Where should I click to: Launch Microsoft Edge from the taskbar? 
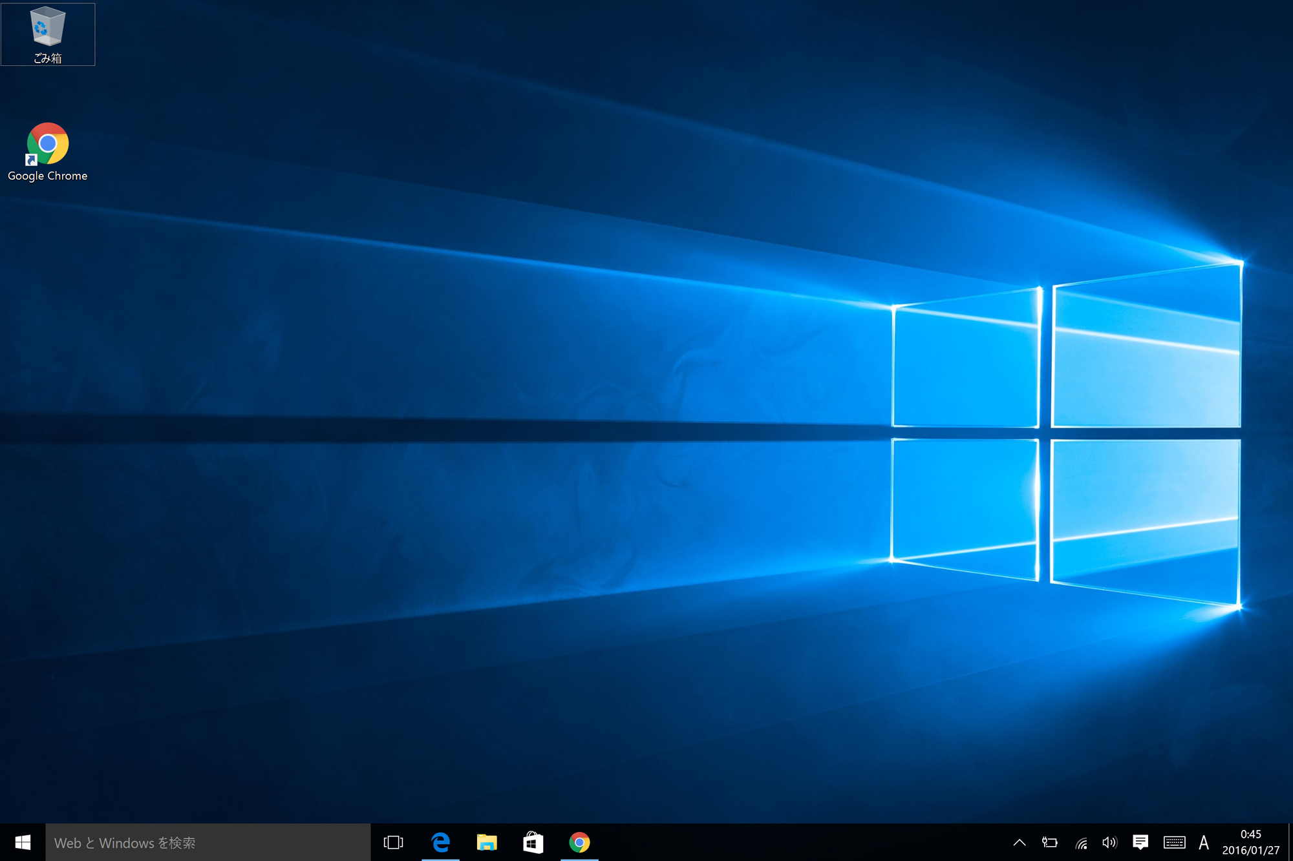click(440, 842)
